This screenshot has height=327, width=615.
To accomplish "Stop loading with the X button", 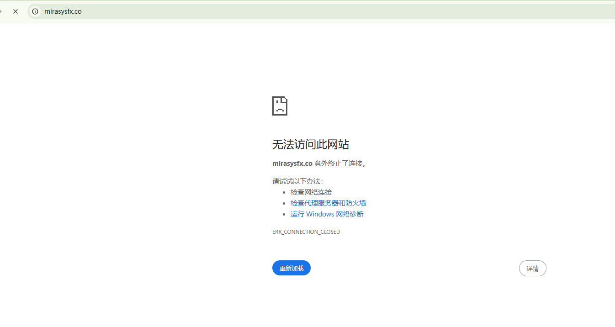I will (16, 11).
